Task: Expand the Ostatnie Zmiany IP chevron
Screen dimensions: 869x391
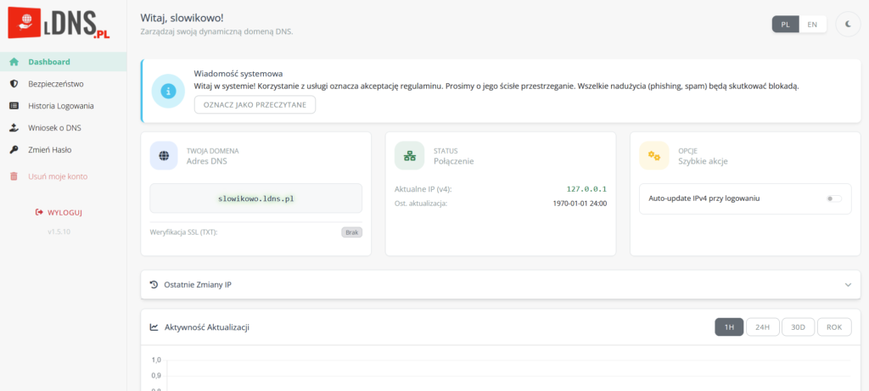Action: click(x=847, y=285)
